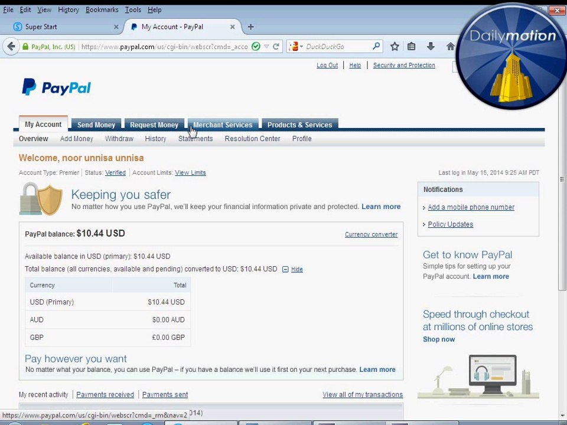The image size is (567, 425).
Task: Open the Edit menu
Action: click(25, 10)
